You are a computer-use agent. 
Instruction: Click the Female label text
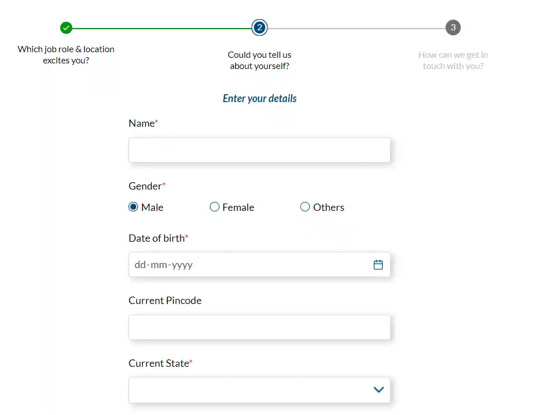238,207
